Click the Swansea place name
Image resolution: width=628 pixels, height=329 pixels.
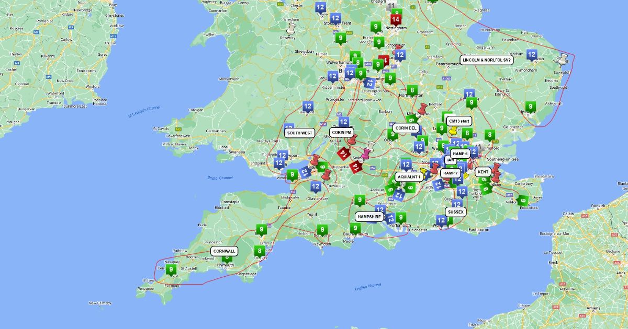237,152
